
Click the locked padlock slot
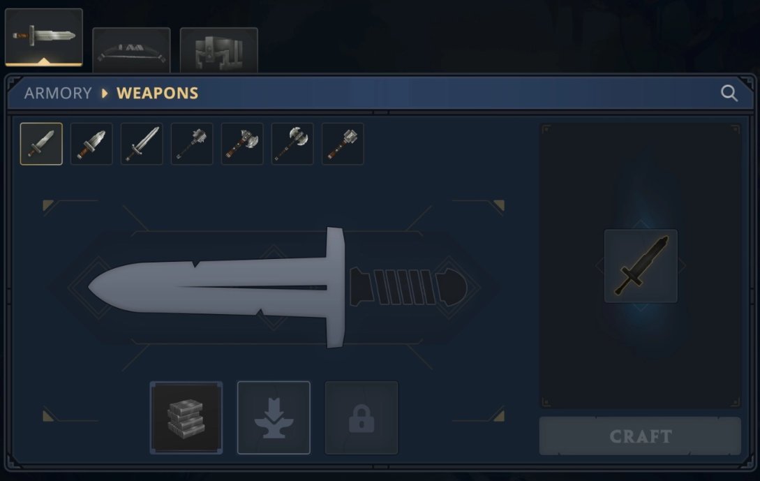tap(362, 418)
